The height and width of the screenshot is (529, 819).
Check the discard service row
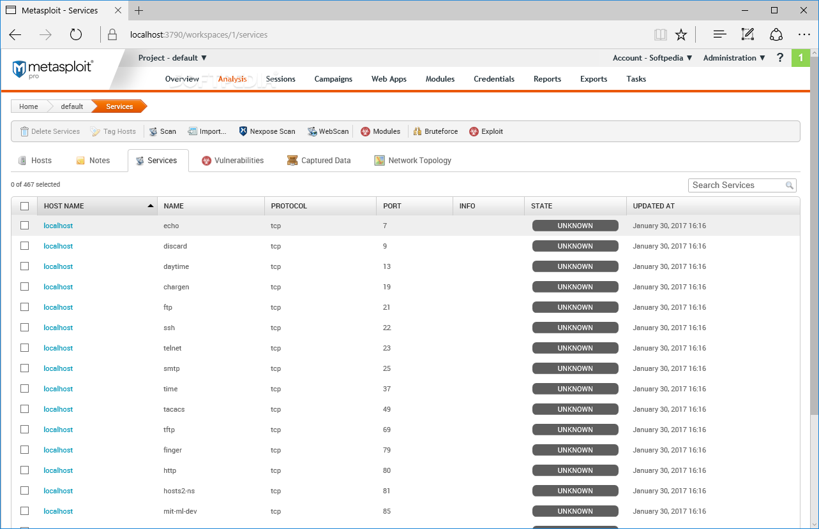click(x=24, y=246)
